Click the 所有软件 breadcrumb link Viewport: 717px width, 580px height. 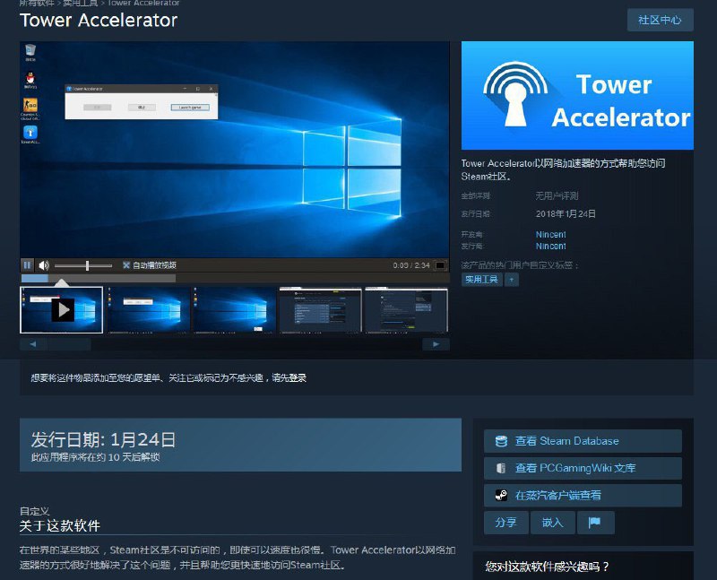pyautogui.click(x=37, y=3)
